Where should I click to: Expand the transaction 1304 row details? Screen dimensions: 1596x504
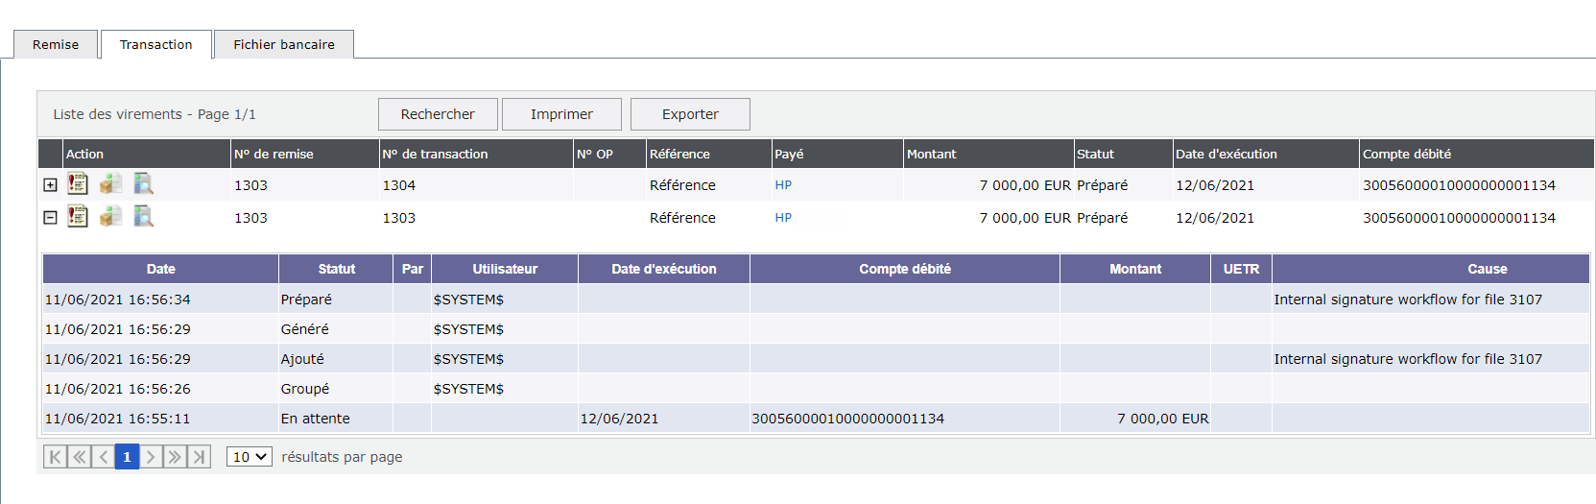point(51,185)
